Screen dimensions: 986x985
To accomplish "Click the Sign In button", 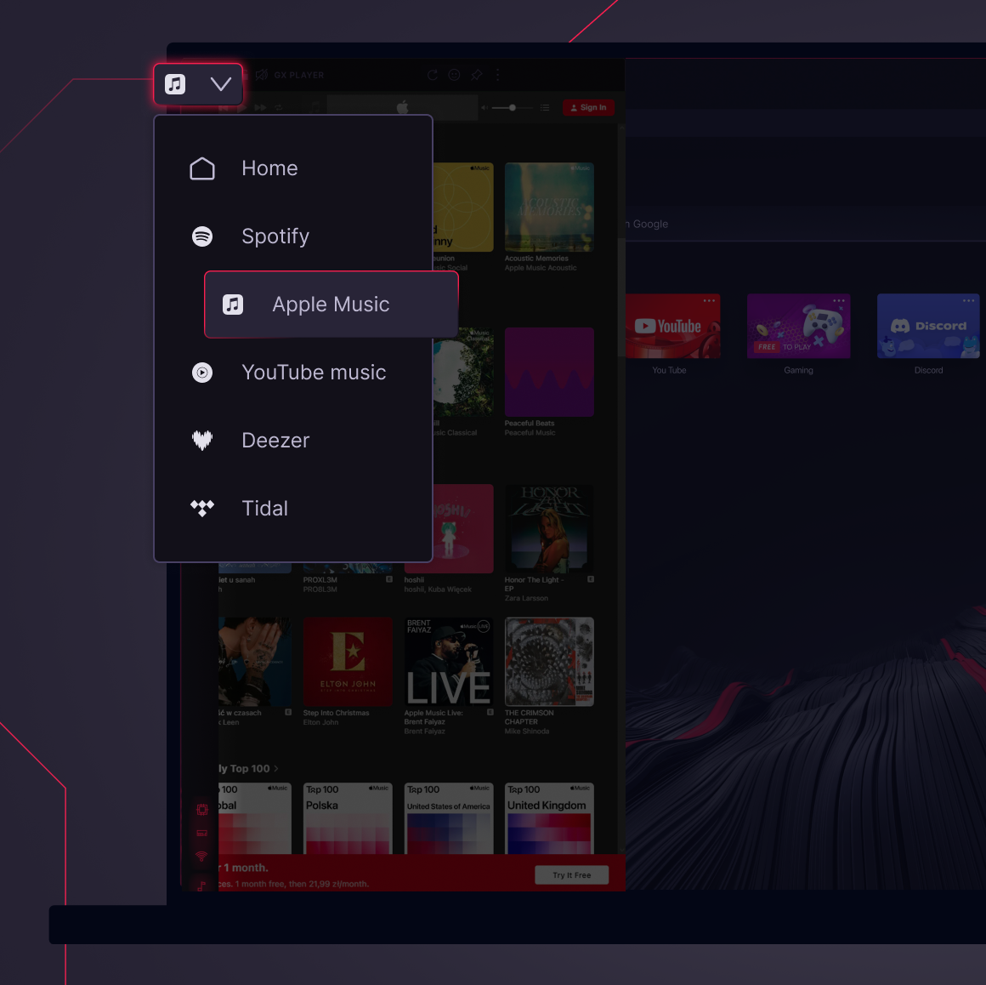I will tap(588, 107).
